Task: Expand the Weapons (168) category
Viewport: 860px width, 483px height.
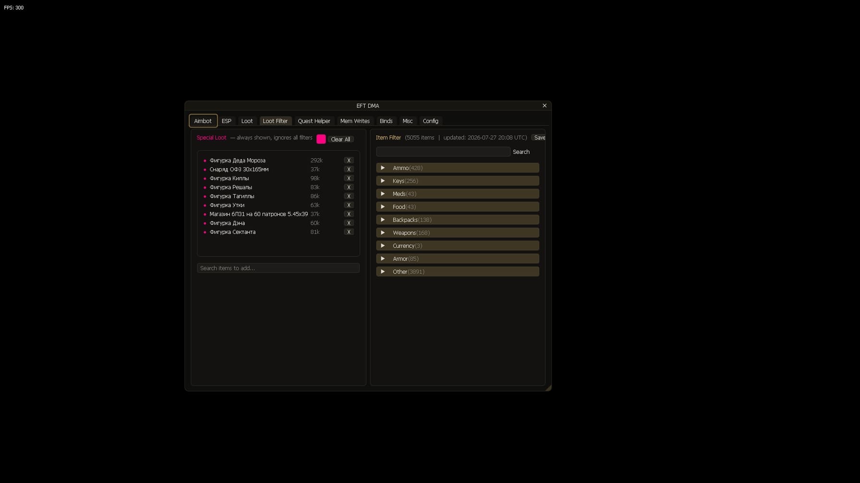Action: [457, 232]
